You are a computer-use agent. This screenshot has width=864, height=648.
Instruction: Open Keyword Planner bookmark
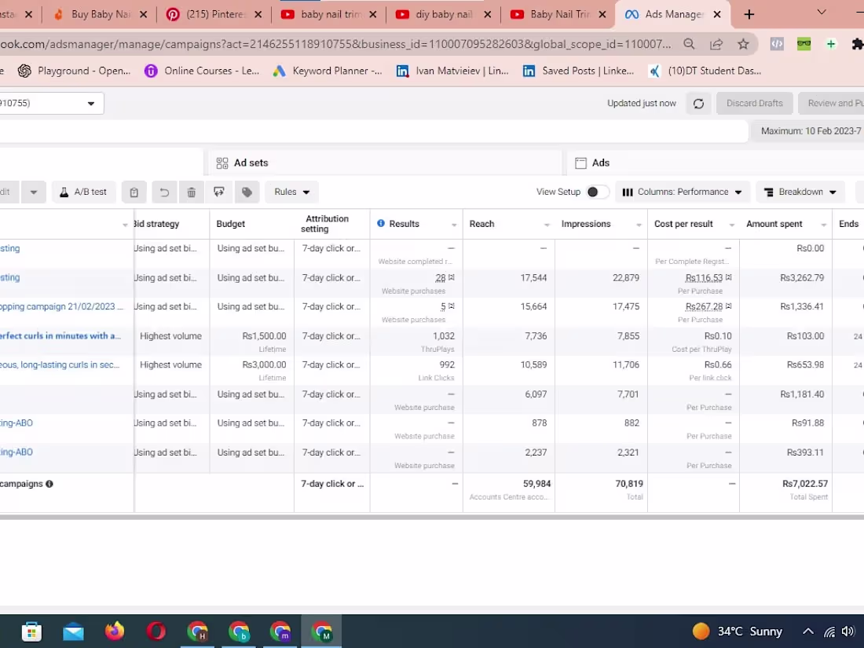(x=328, y=71)
